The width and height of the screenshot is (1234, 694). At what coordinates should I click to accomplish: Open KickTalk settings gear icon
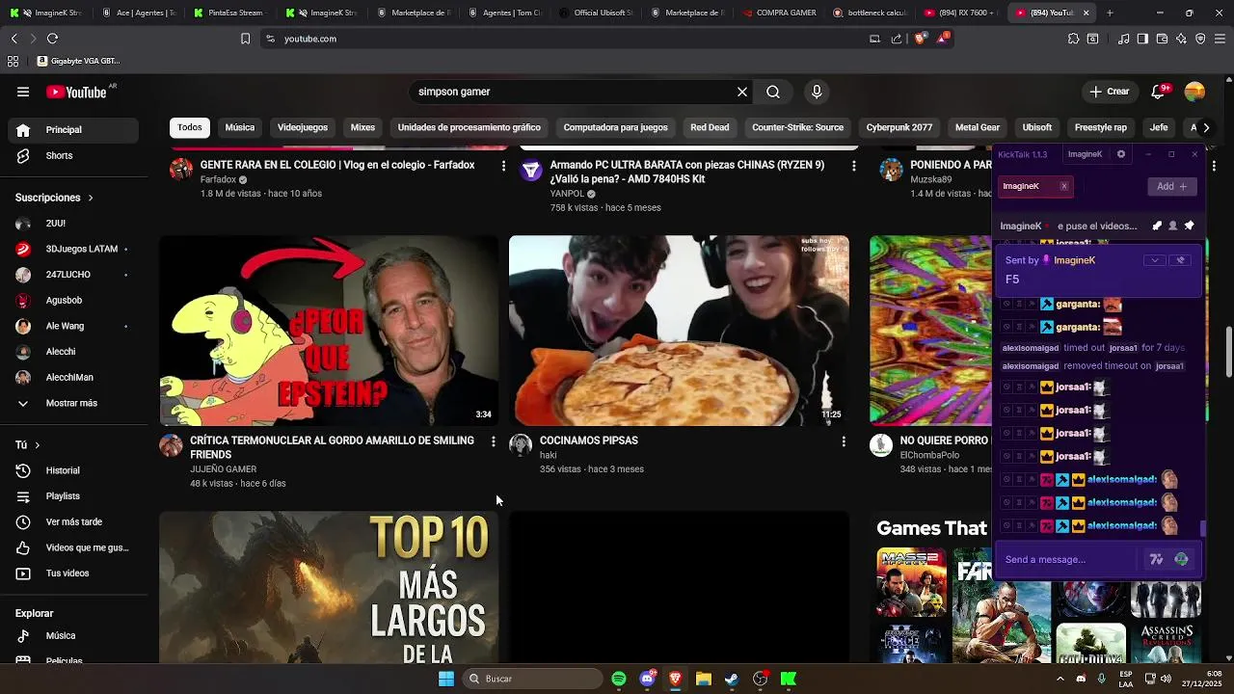pos(1120,154)
